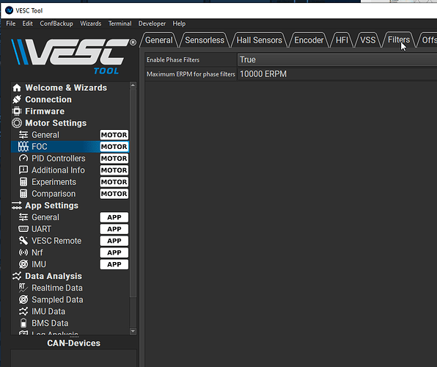437x367 pixels.
Task: Click the Maximum ERPM value field
Action: coord(337,74)
